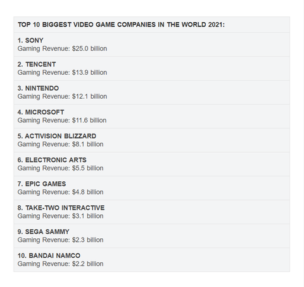Select the 6. ELECTRONIC ARTS entry title
This screenshot has height=287, width=304.
point(52,160)
